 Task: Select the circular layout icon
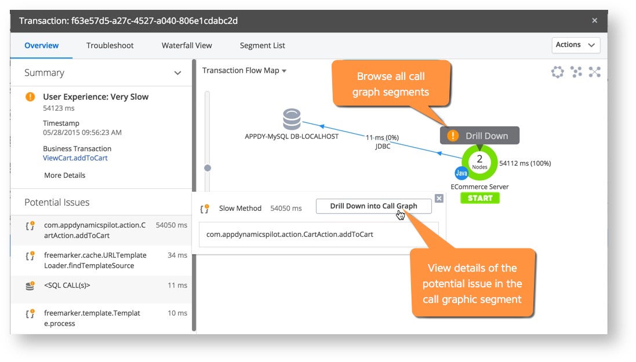[557, 72]
